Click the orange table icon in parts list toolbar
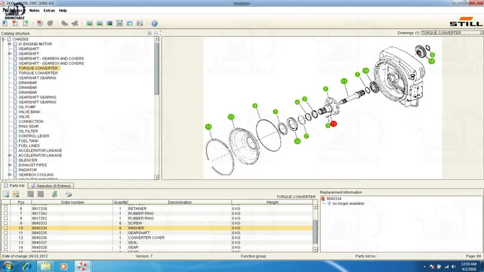This screenshot has height=272, width=484. [x=16, y=194]
